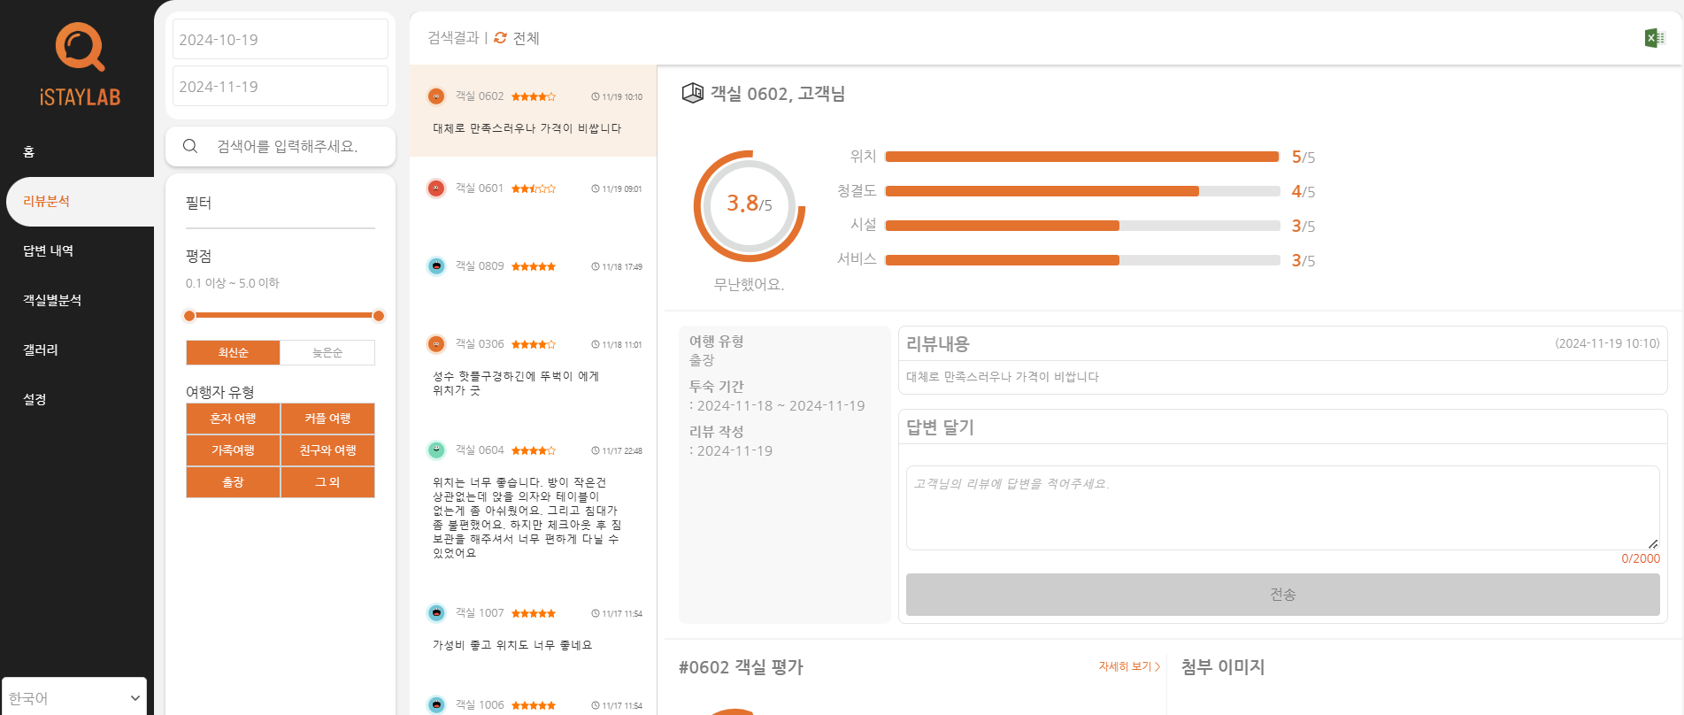Click the star rating of 객실 0601
Image resolution: width=1684 pixels, height=715 pixels.
[534, 188]
